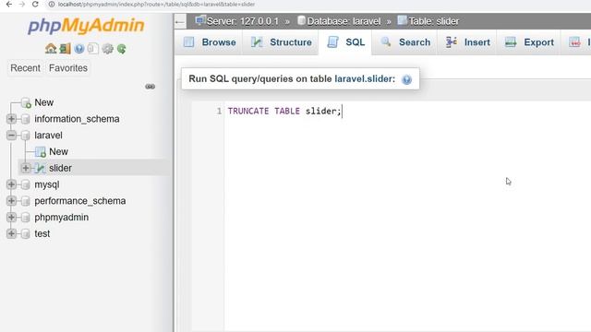Click the help icon beside laravel.slider heading
The height and width of the screenshot is (332, 591).
pyautogui.click(x=406, y=79)
